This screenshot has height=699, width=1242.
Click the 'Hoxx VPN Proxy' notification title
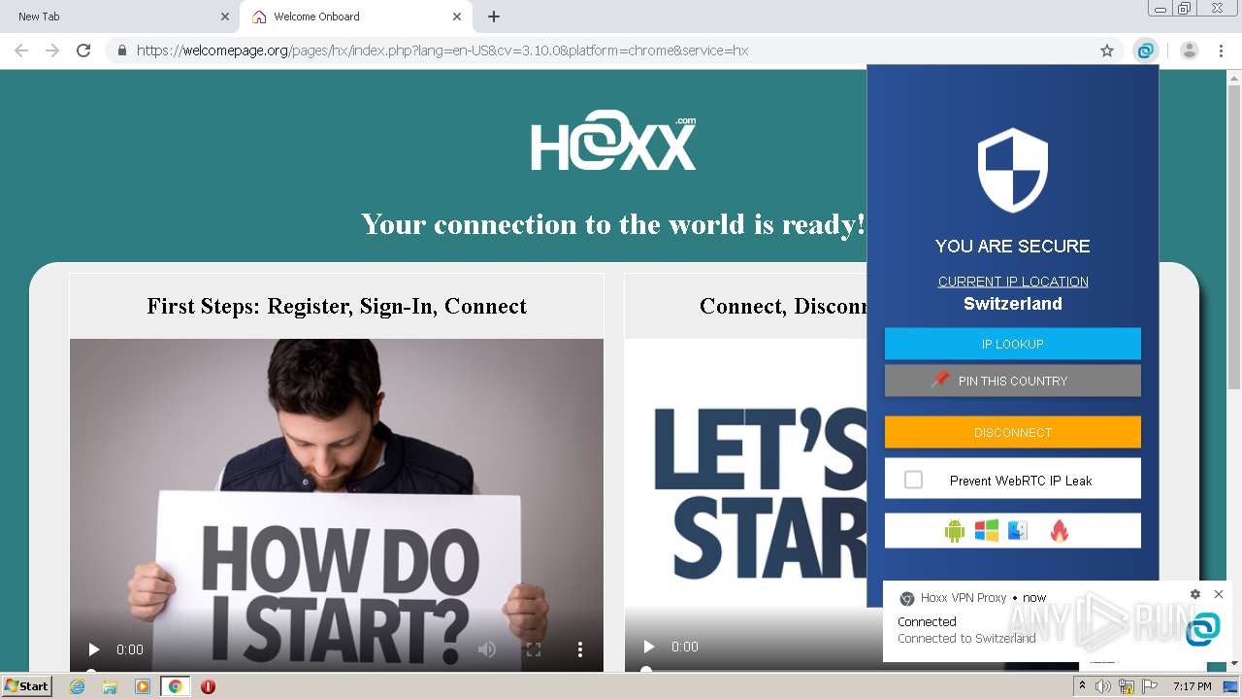pyautogui.click(x=964, y=598)
